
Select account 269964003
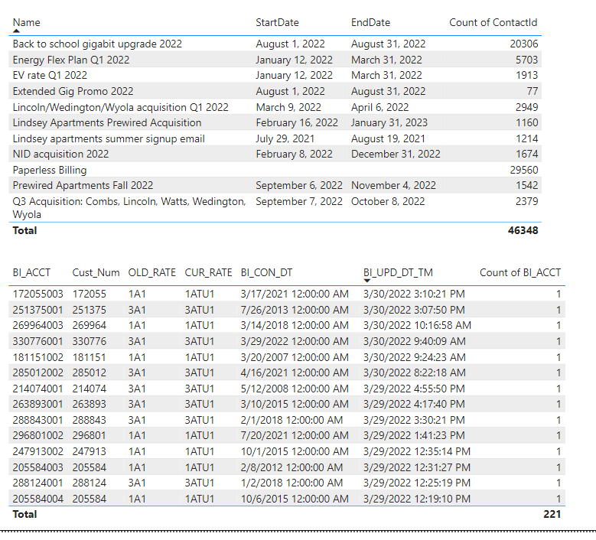click(x=38, y=325)
